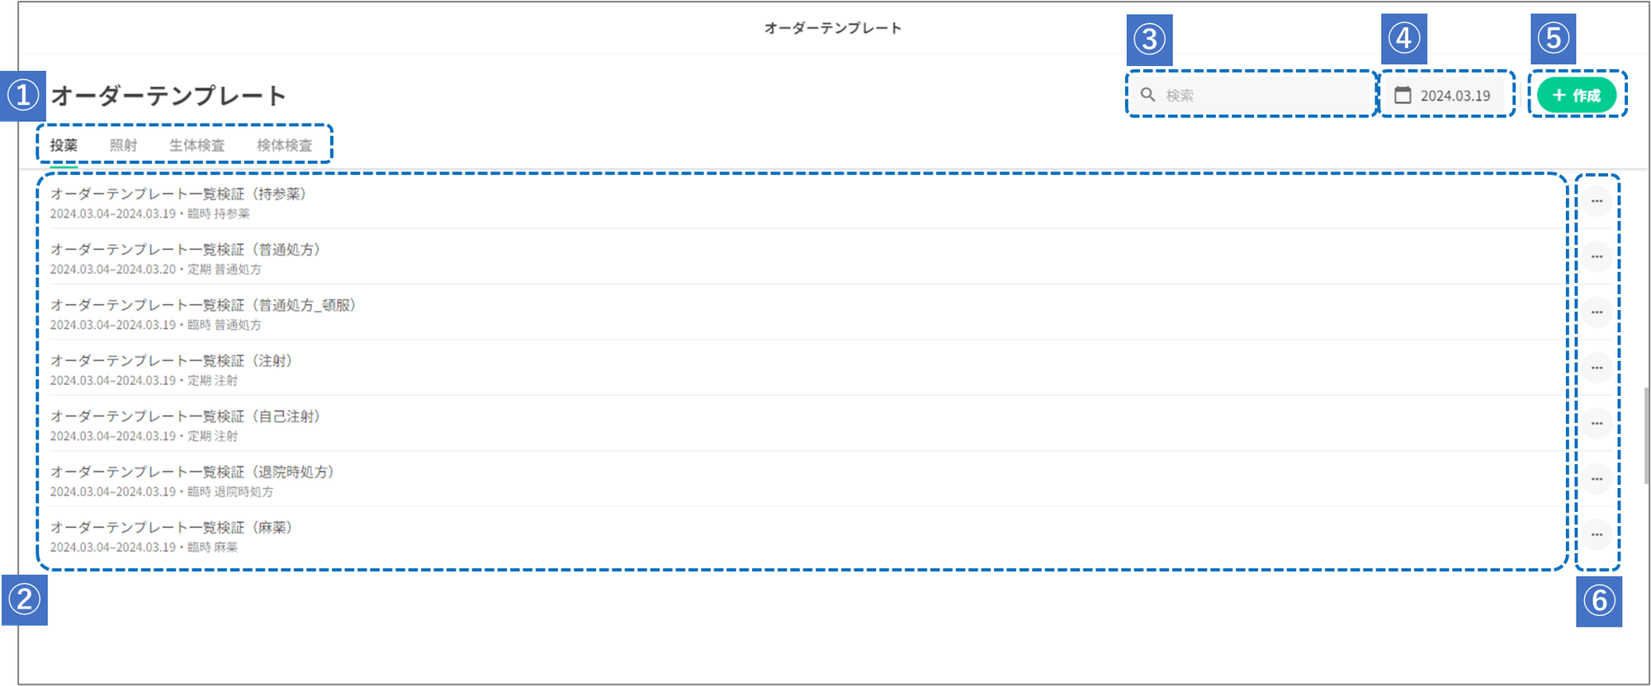Open more options for 普通処方_頓服 template
Viewport: 1651px width, 686px height.
click(x=1597, y=312)
